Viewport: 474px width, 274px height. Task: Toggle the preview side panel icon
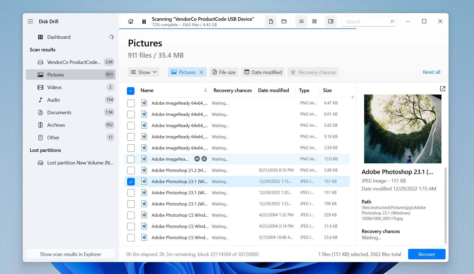[331, 21]
